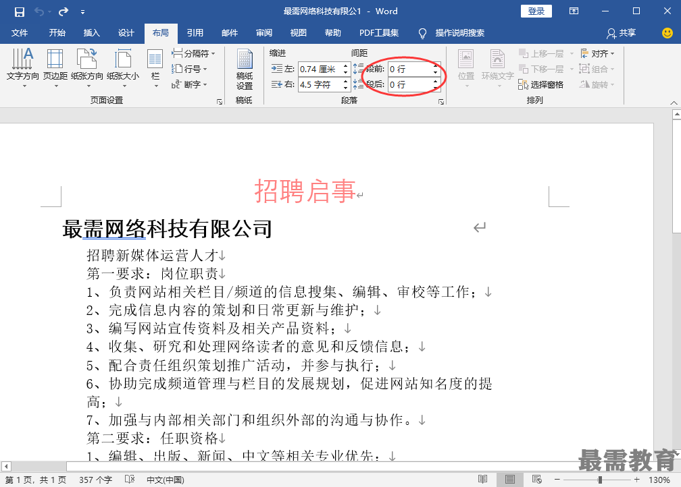Image resolution: width=681 pixels, height=487 pixels.
Task: Click the 登录 sign-in button
Action: [x=536, y=11]
